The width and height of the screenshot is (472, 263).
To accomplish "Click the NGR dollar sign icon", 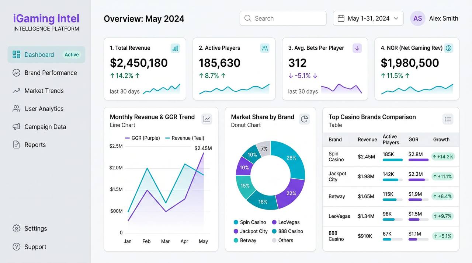I will [448, 48].
